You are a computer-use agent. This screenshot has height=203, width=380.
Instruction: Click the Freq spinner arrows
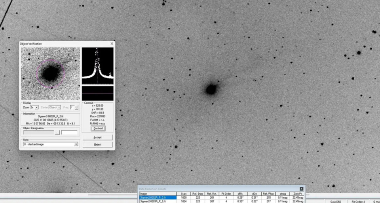point(76,107)
